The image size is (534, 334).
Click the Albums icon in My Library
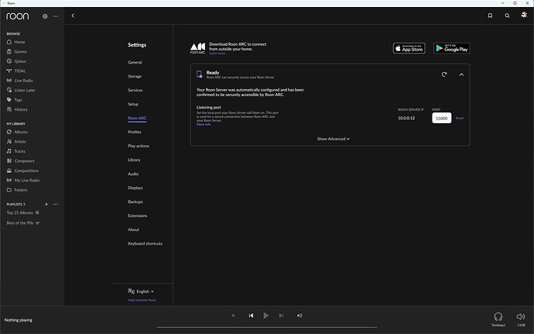[9, 132]
